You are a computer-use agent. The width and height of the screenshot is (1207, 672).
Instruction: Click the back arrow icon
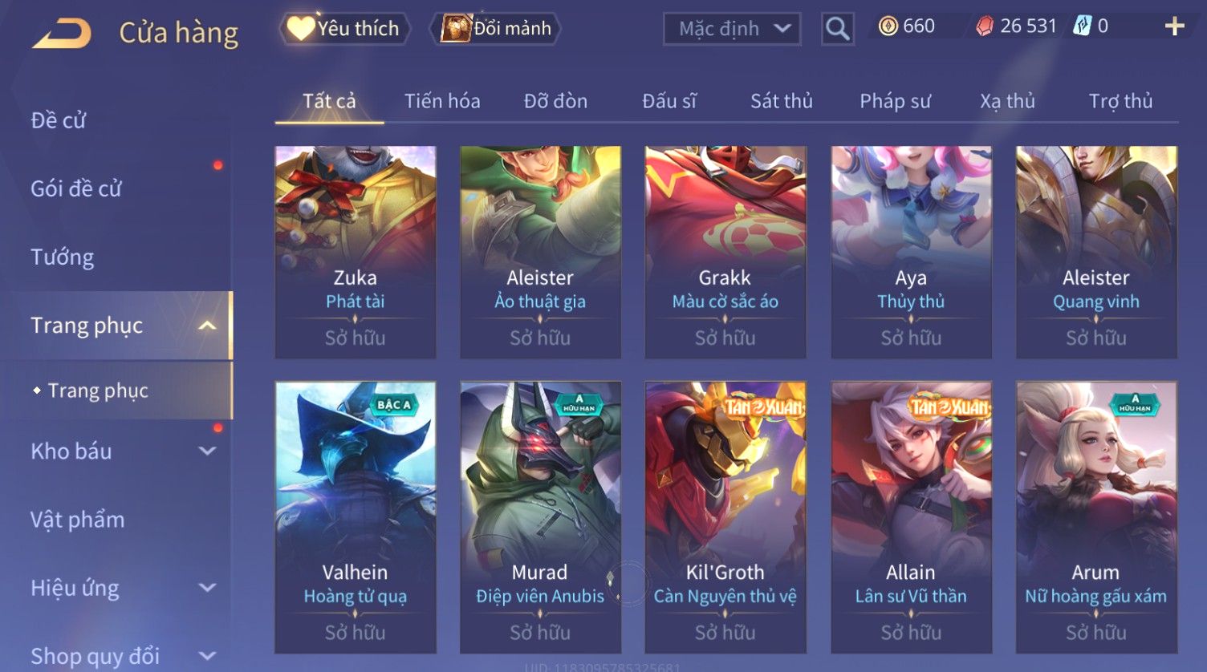tap(62, 34)
